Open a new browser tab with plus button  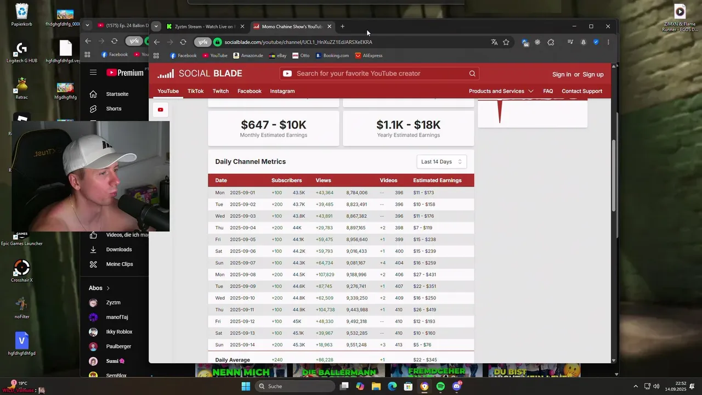coord(342,26)
